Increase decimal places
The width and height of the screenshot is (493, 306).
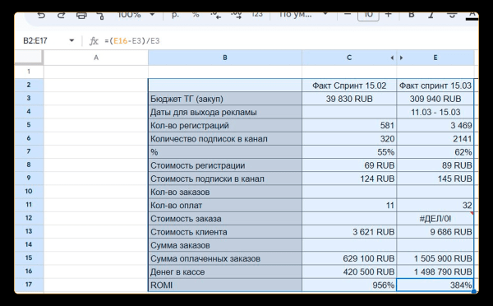(236, 15)
